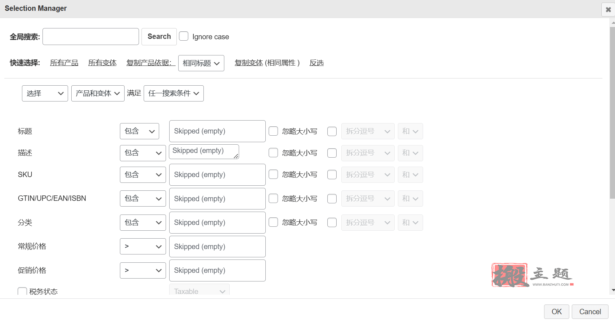Open the 促销价格 comparison operator dropdown
Viewport: 615px width, 325px height.
pos(143,270)
